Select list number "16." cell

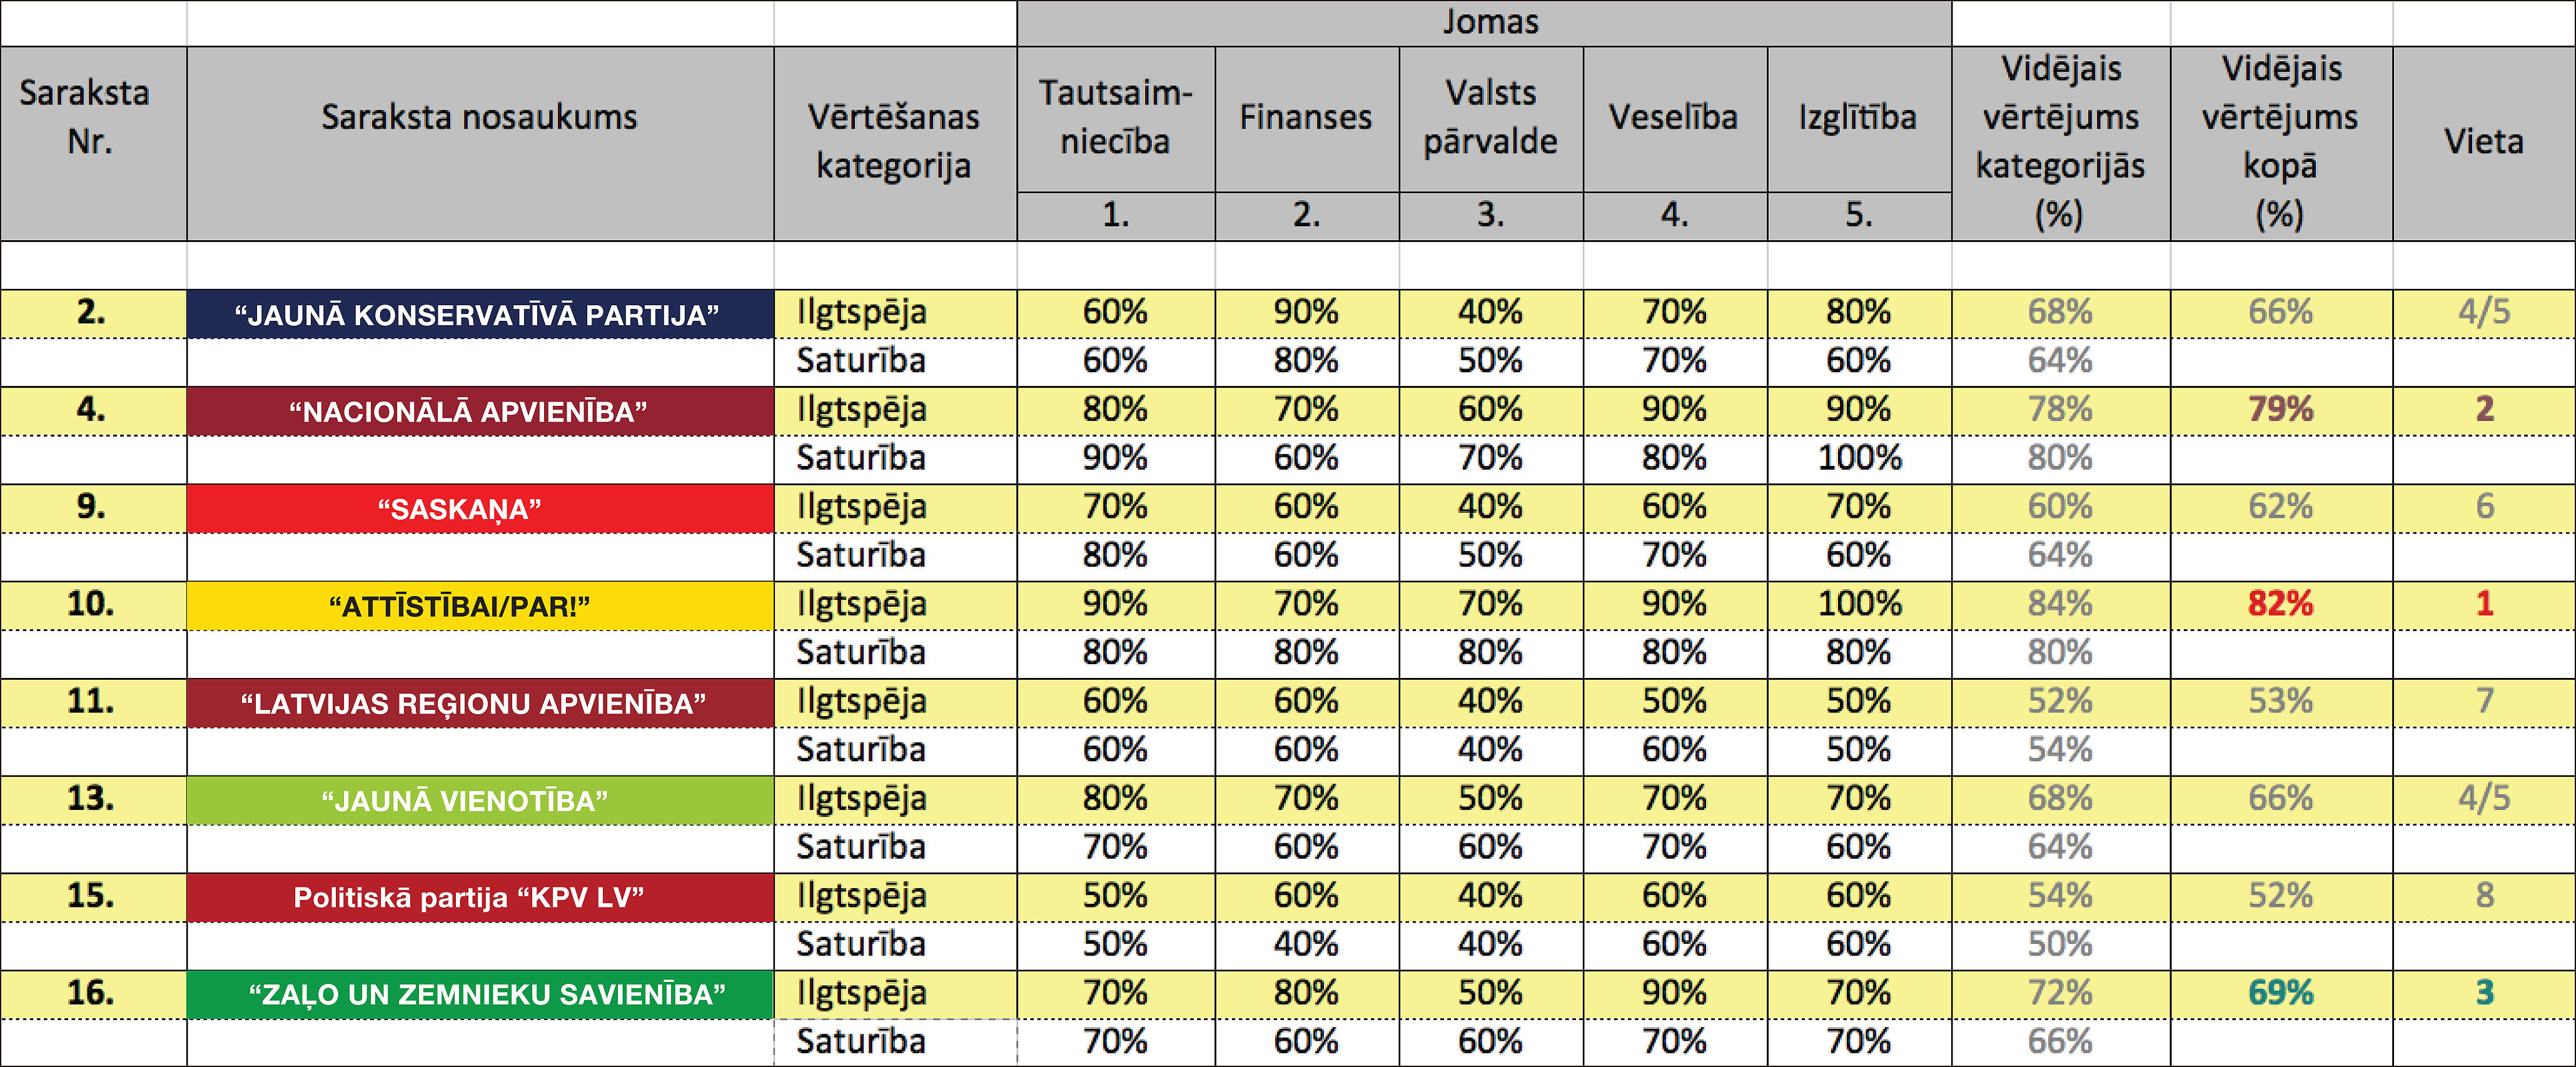click(x=93, y=994)
